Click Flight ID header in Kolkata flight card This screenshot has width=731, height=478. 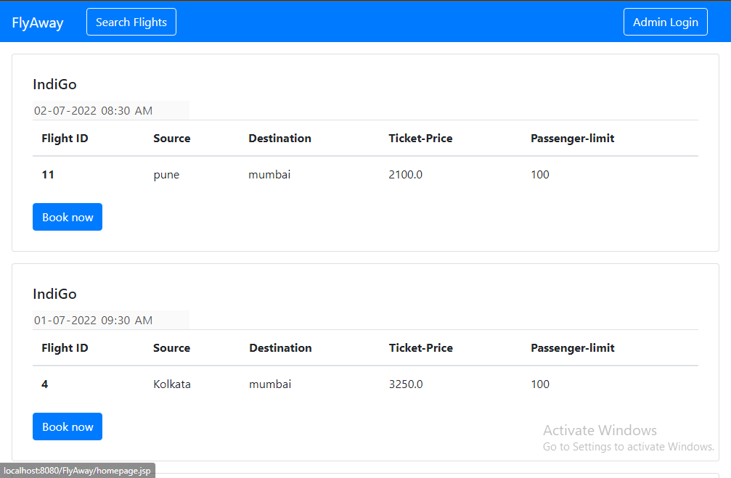(65, 348)
